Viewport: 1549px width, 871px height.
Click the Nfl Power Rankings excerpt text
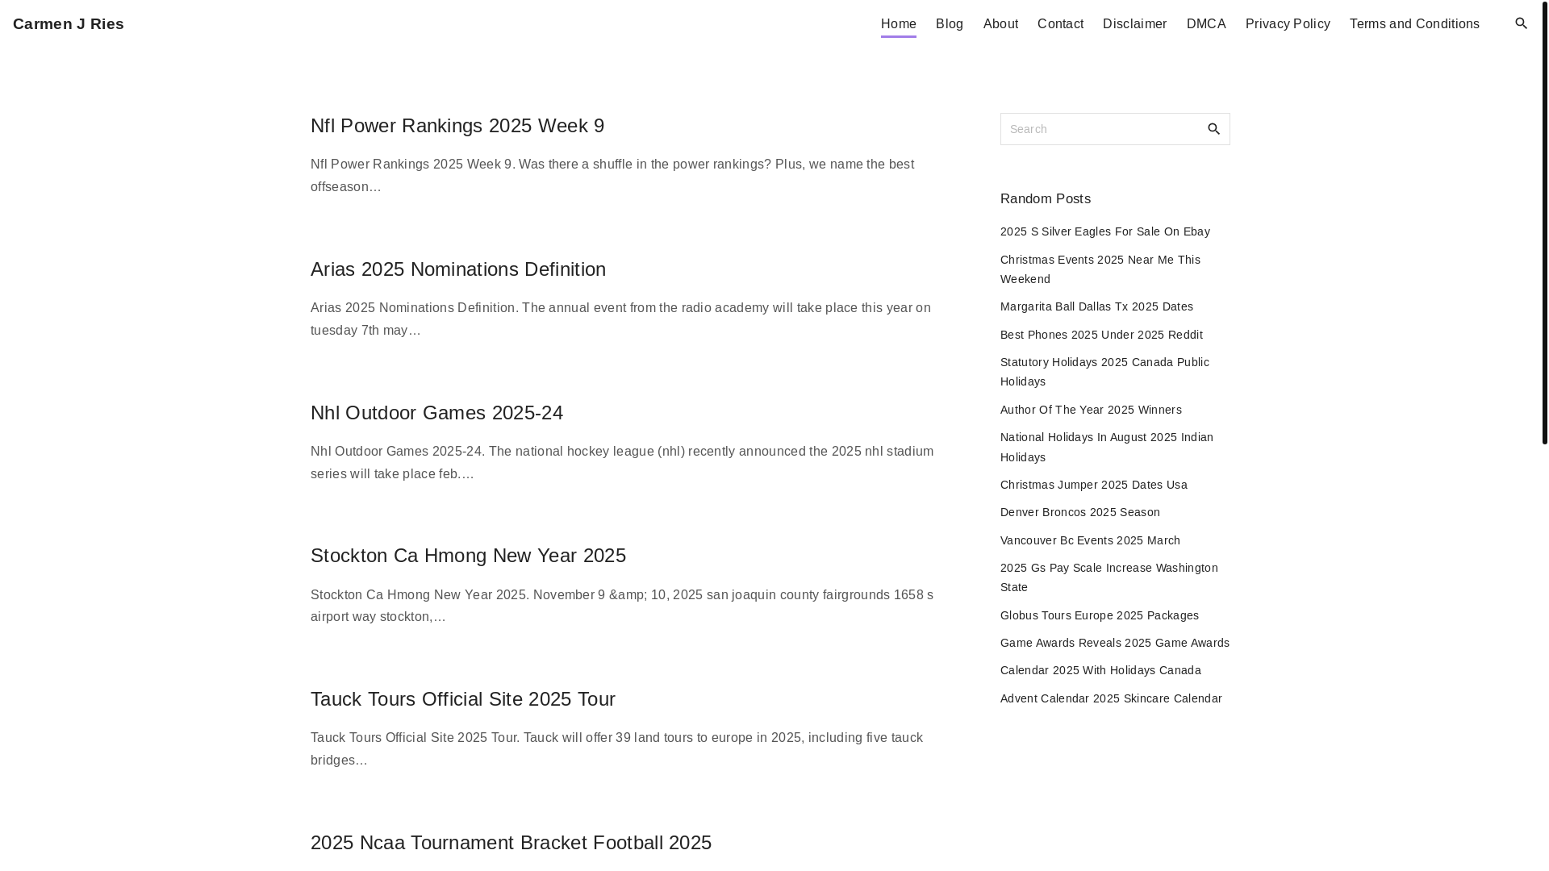click(x=612, y=175)
